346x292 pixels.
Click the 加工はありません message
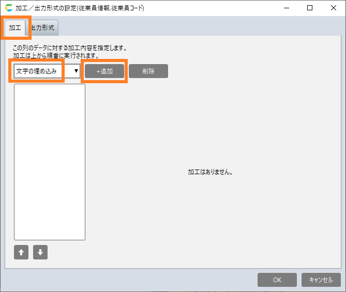210,172
